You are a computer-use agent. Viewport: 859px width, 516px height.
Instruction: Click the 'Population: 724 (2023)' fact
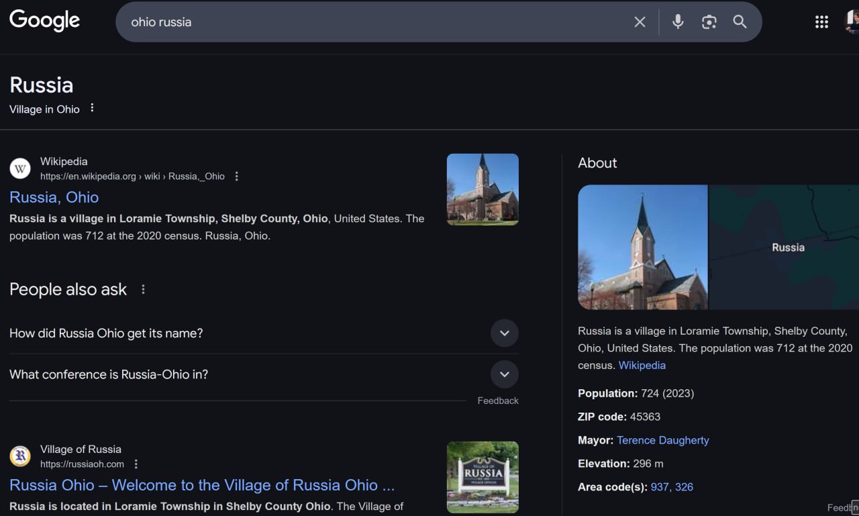(x=636, y=393)
